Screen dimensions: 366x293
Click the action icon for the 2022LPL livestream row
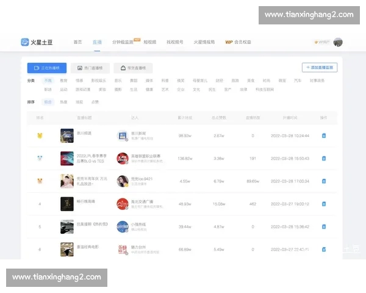pos(324,158)
